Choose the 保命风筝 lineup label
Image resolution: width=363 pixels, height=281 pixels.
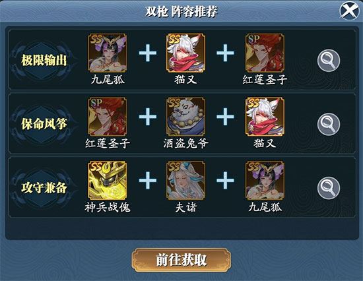44,124
